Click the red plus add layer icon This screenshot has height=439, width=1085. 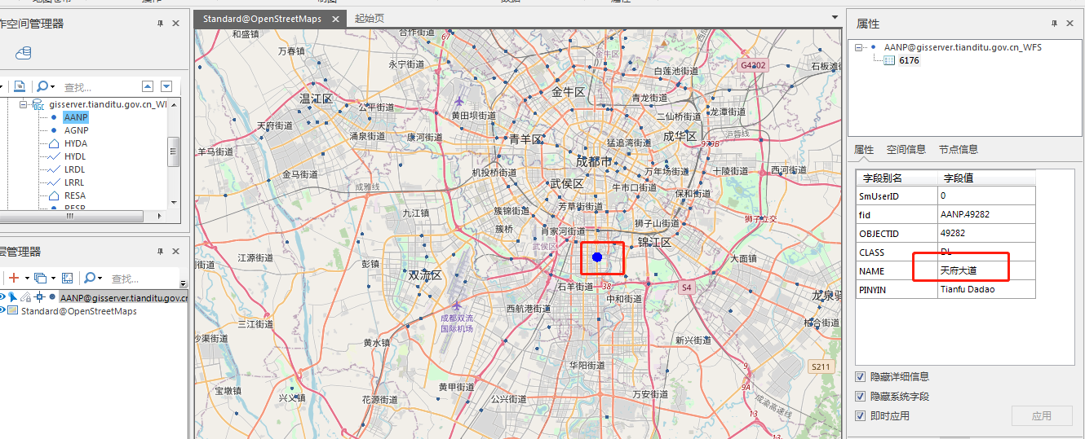[x=13, y=278]
